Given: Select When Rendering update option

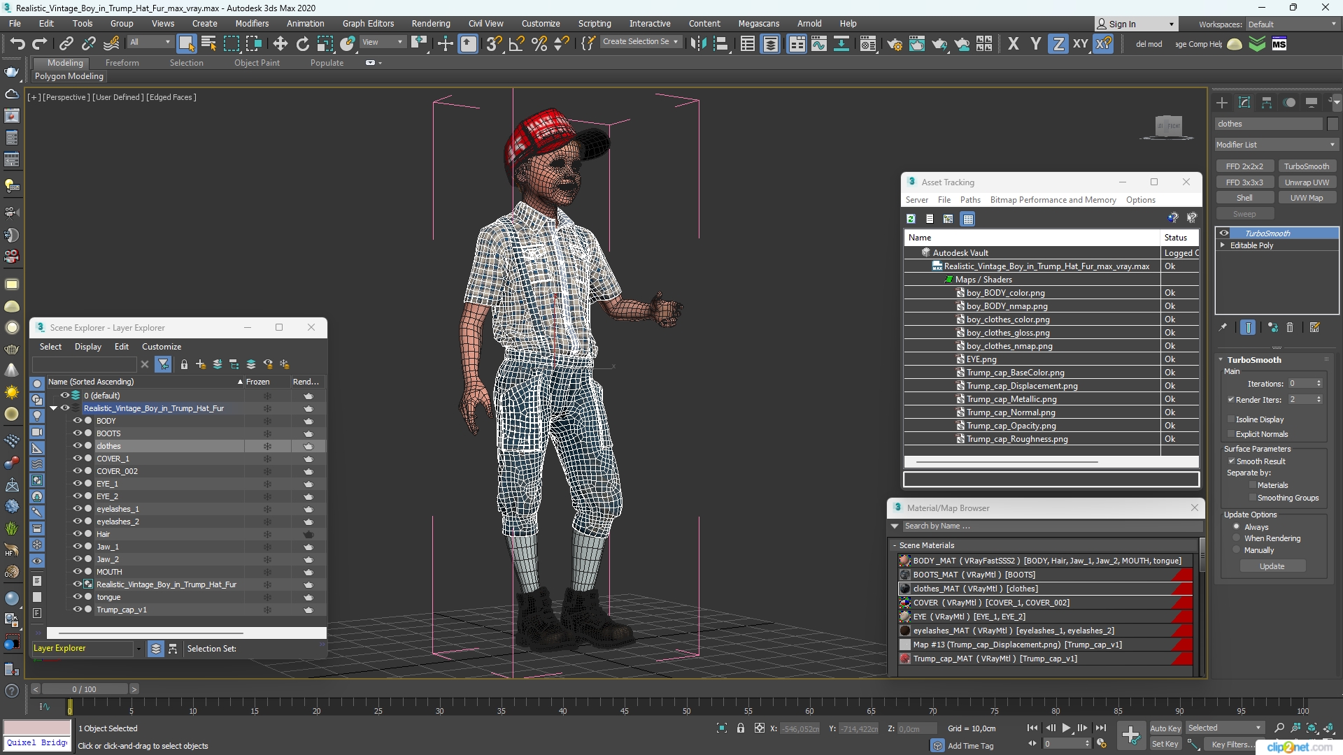Looking at the screenshot, I should (x=1237, y=538).
